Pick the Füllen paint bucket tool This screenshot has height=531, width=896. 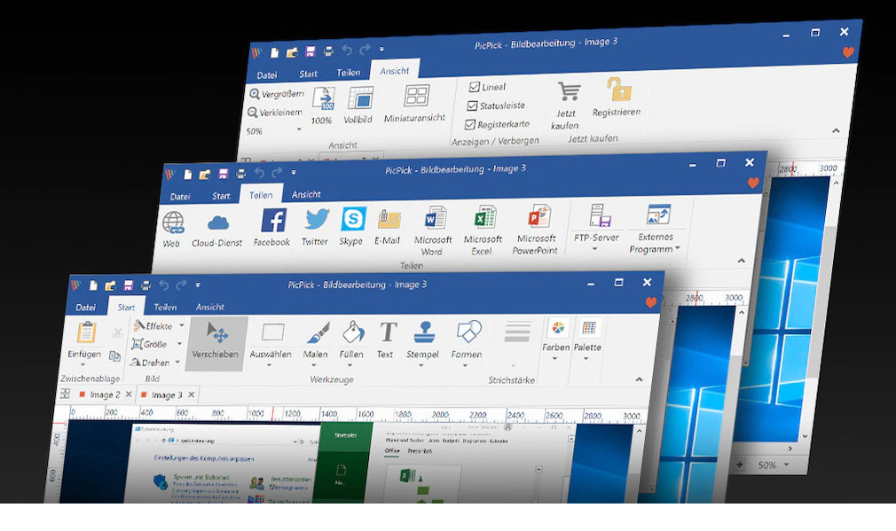[352, 340]
